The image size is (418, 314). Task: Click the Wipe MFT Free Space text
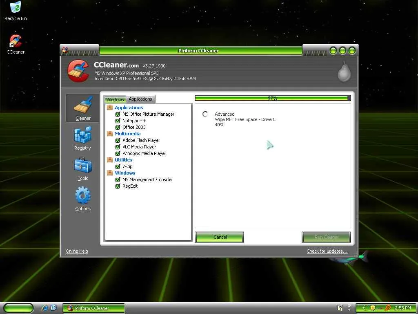(245, 119)
